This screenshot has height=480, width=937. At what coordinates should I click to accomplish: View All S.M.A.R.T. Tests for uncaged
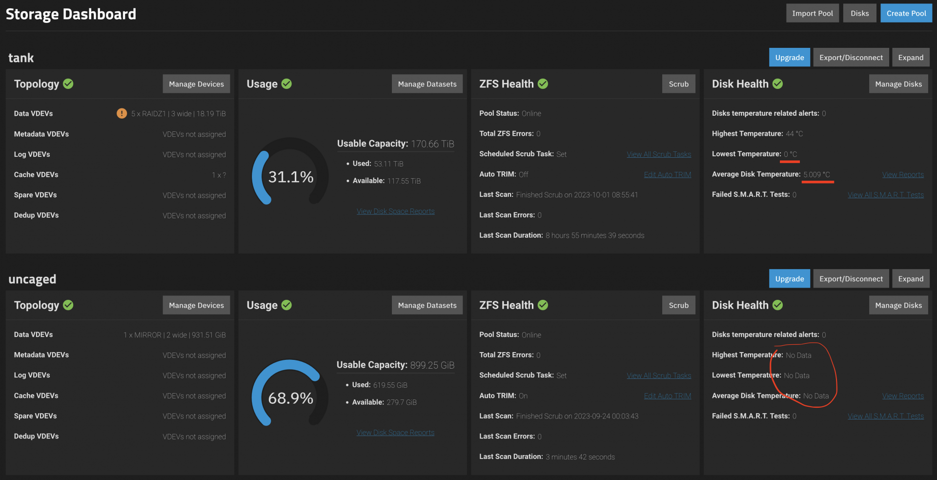[885, 416]
